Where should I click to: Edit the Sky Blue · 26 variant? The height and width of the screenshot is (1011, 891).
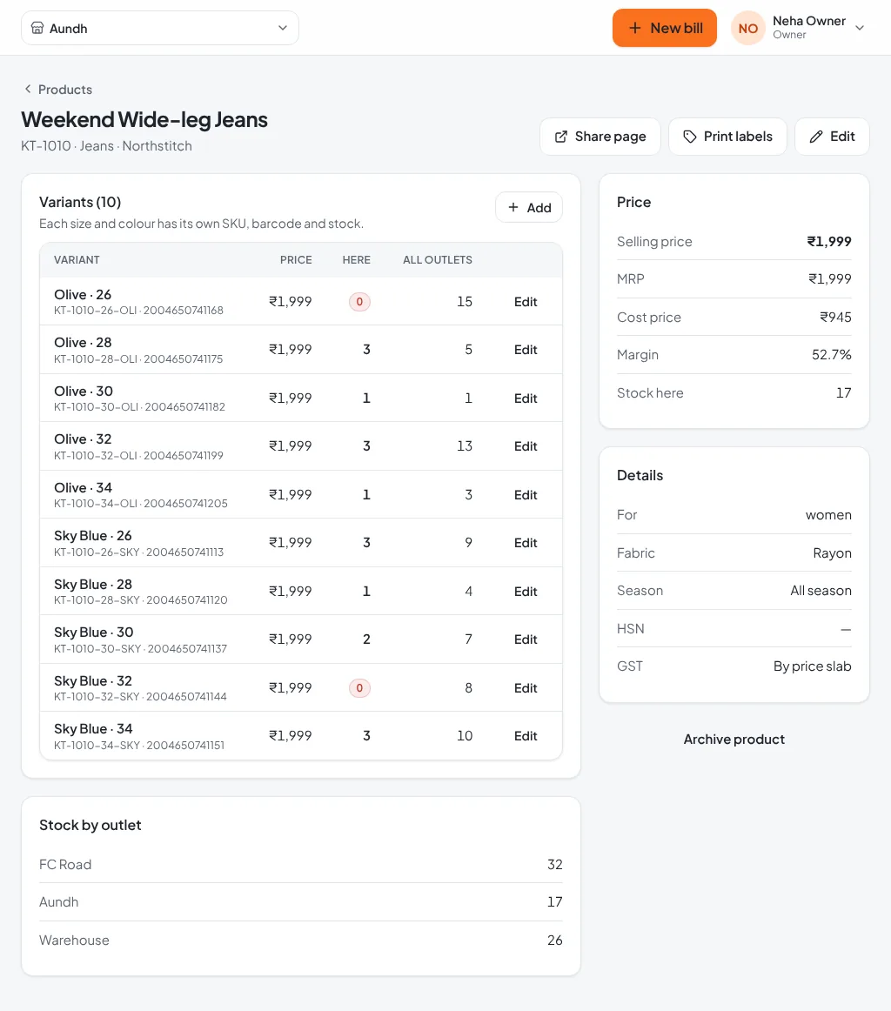(526, 543)
